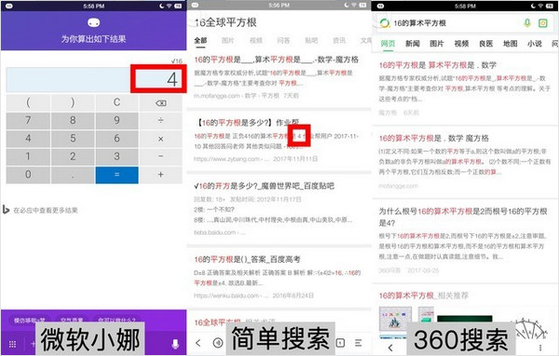Open the three-line menu icon in the 简单搜索 bottom bar
Screen dimensions: 559x356
[x=359, y=343]
